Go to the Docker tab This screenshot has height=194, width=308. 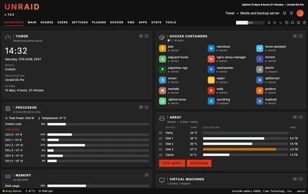pos(117,22)
